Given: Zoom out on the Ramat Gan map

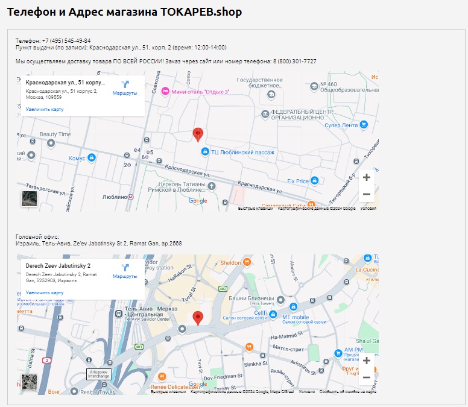Looking at the screenshot, I should [x=367, y=377].
